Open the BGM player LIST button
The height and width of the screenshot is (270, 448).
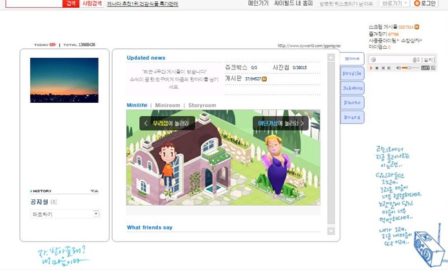(x=425, y=67)
